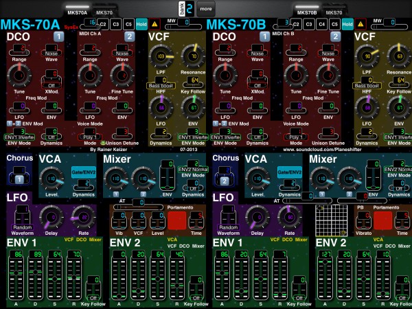Click the MKS-70A VCF ENV depth knob
This screenshot has height=309, width=412.
point(193,108)
